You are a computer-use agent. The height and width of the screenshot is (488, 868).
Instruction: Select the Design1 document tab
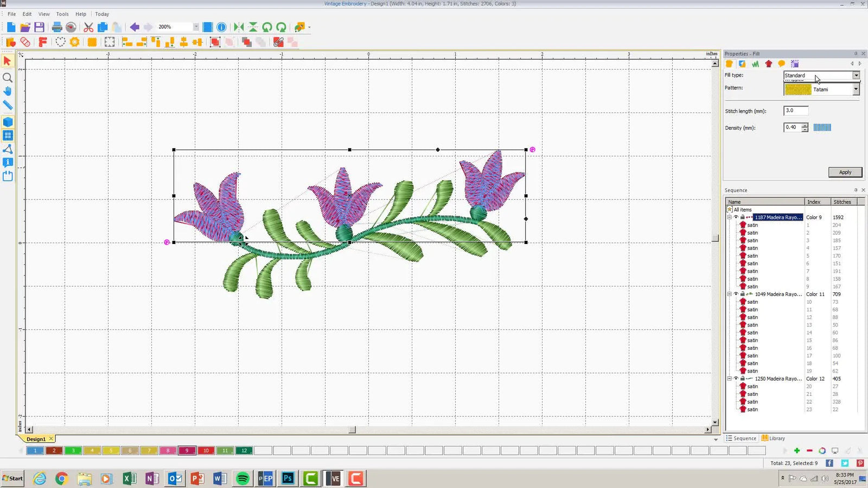point(36,439)
